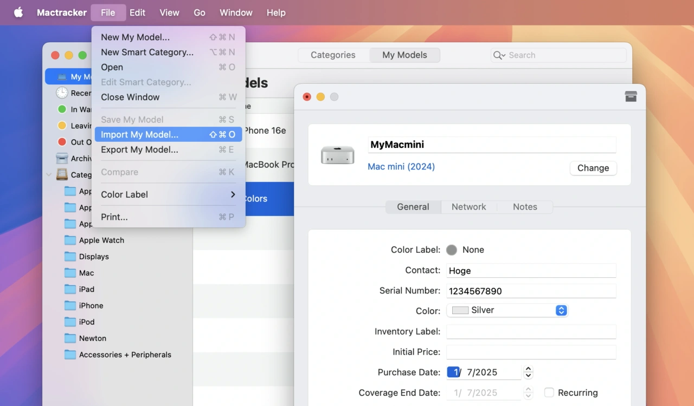
Task: Select the Displays folder in sidebar
Action: click(93, 257)
